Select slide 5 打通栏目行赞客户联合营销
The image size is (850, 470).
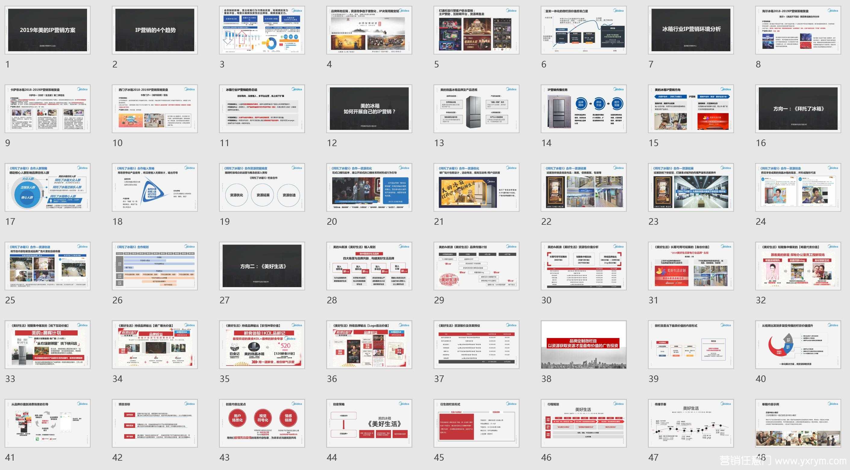[x=477, y=30]
